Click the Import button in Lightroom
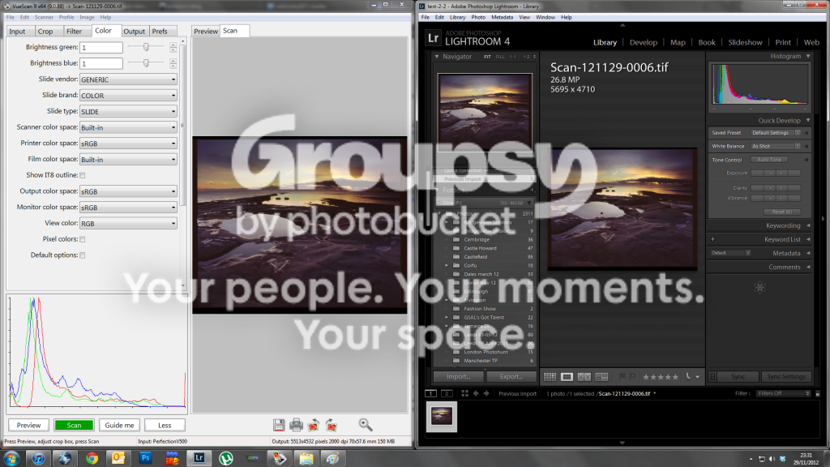Screen dimensions: 830x467 [x=459, y=376]
